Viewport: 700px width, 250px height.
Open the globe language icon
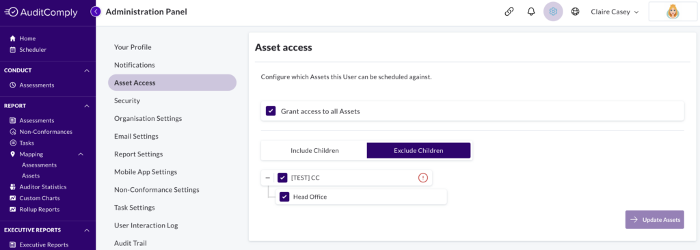click(x=576, y=12)
